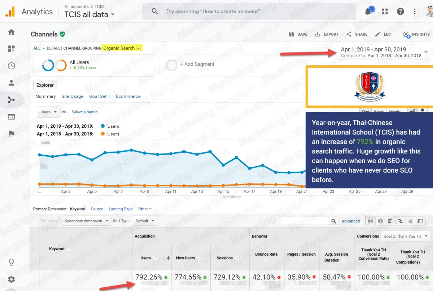Screen dimensions: 433x291
Task: Click the ALL breadcrumb link
Action: 37,48
